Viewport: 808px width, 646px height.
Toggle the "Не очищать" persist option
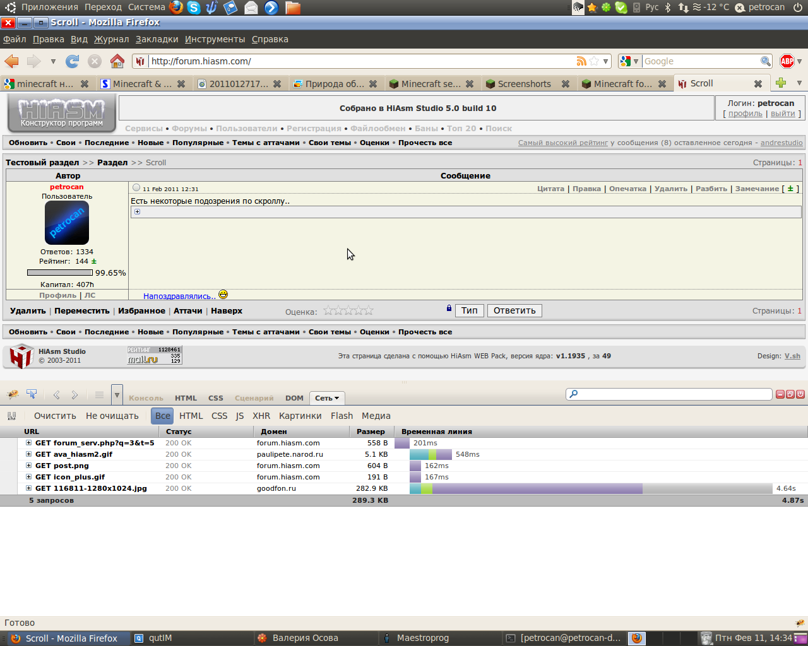(112, 416)
